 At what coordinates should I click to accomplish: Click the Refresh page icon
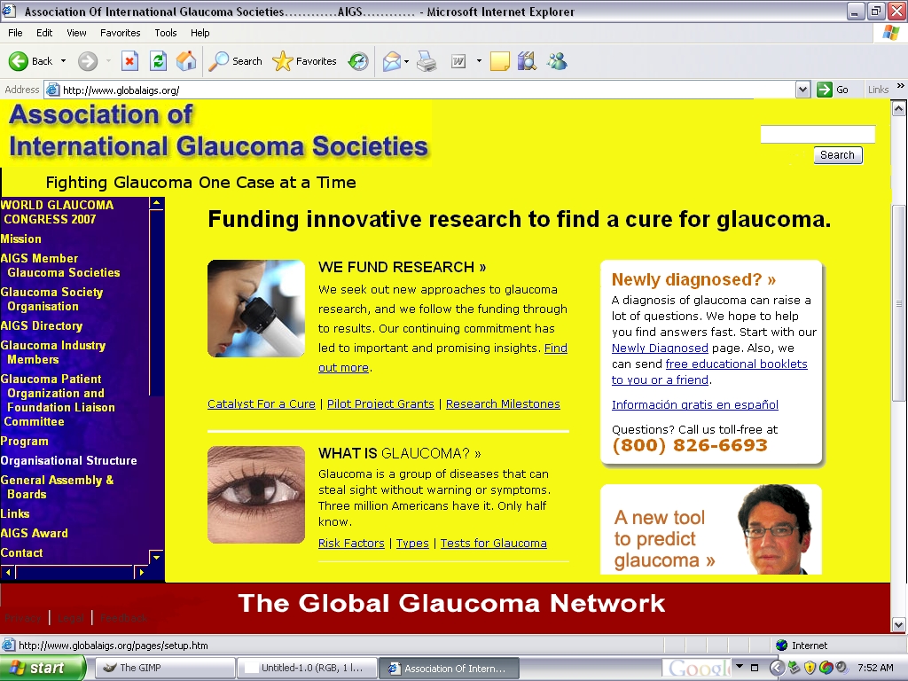coord(158,61)
